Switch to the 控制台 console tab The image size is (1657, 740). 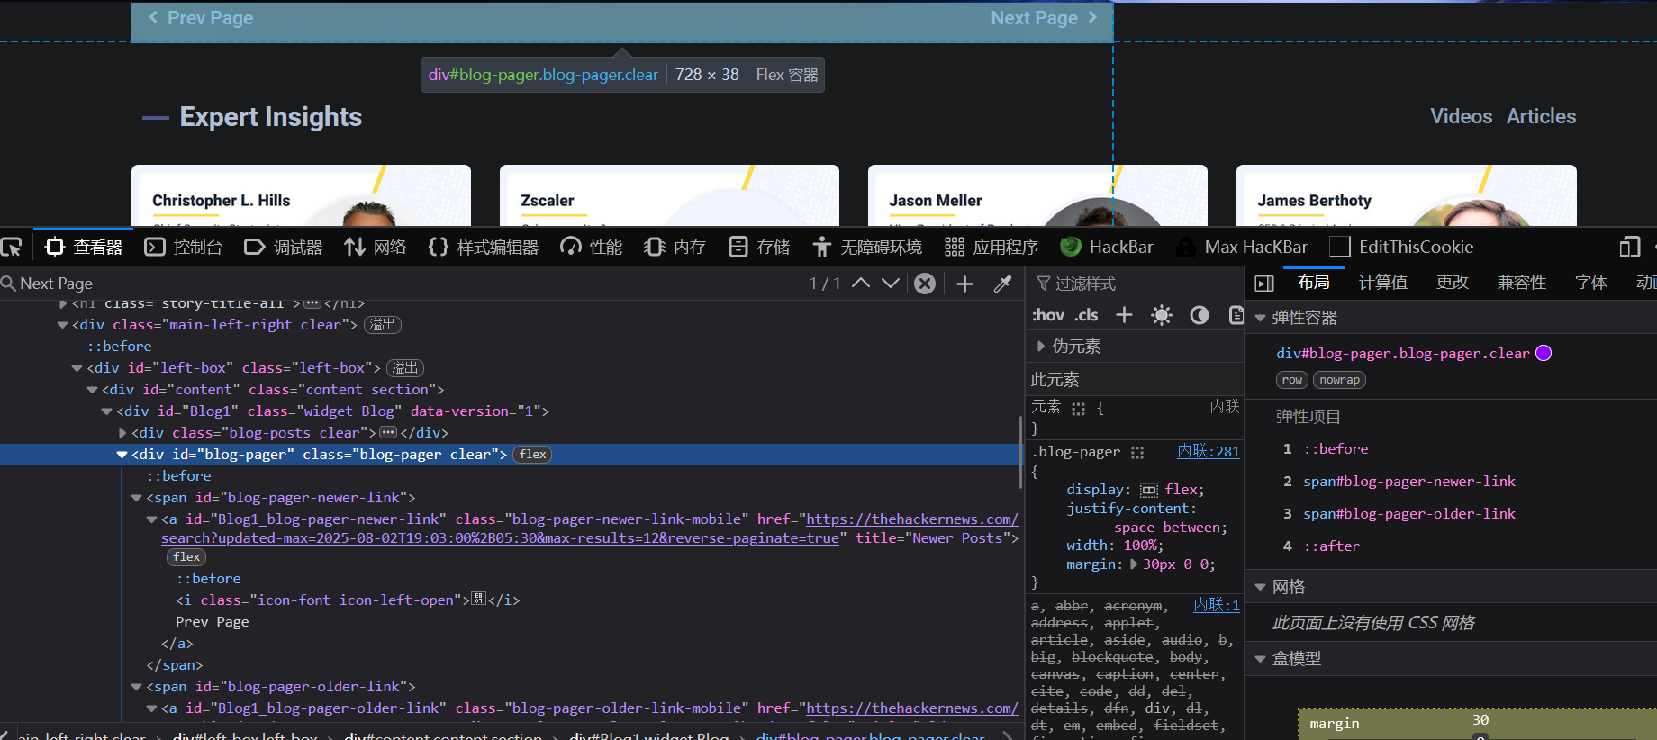pos(184,247)
